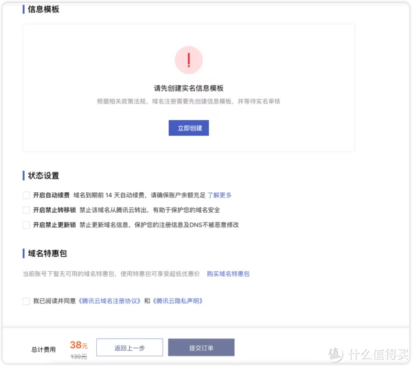Enable the 开启自动续费 checkbox
412x366 pixels.
point(26,195)
